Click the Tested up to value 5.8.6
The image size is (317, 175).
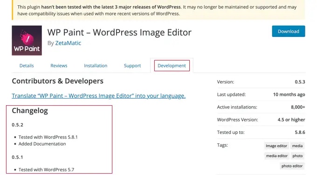[x=300, y=132]
